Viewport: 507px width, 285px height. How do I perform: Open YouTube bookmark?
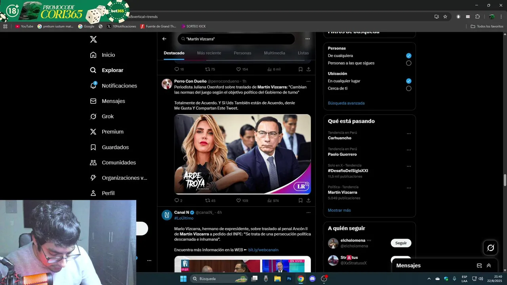pos(24,27)
